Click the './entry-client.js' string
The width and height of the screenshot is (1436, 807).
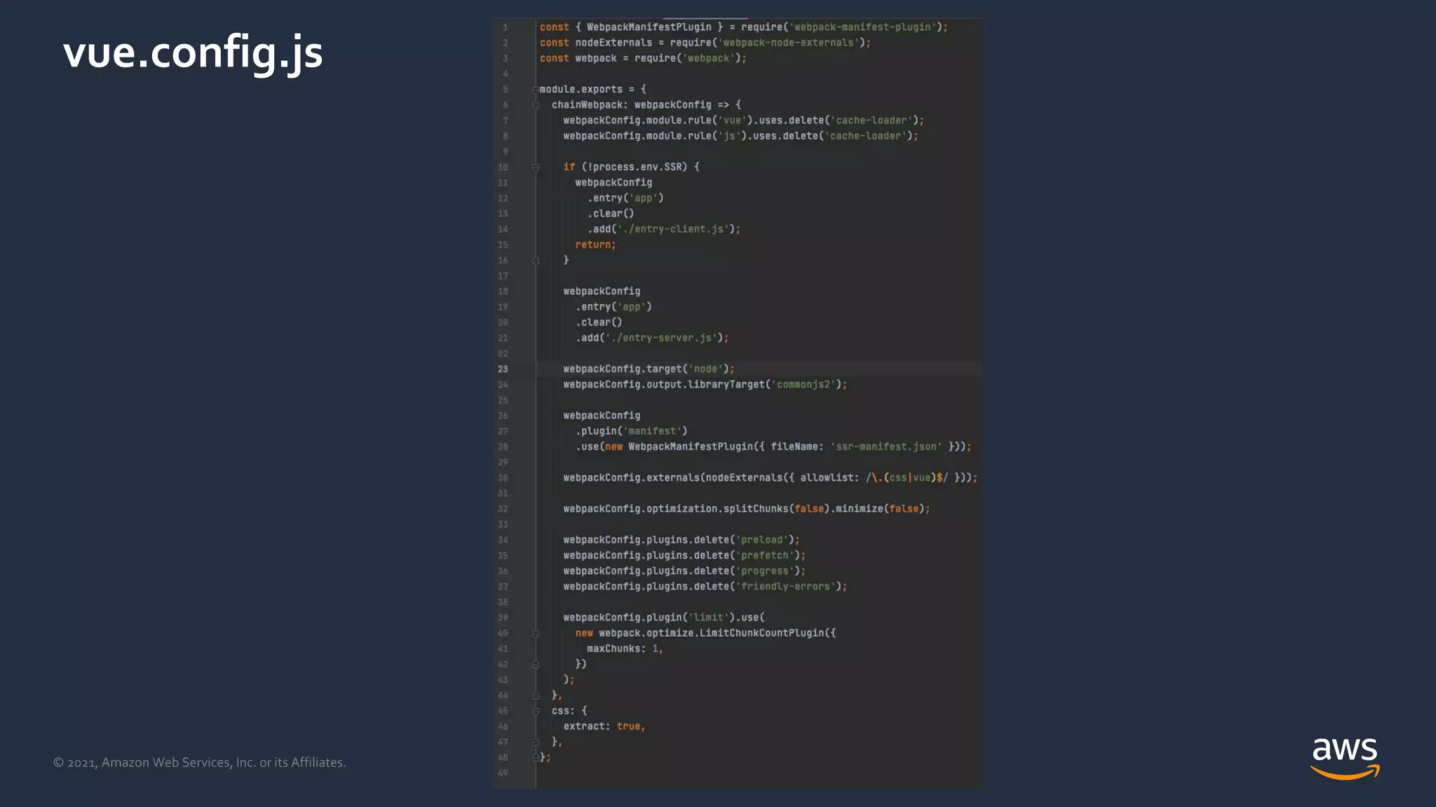675,229
